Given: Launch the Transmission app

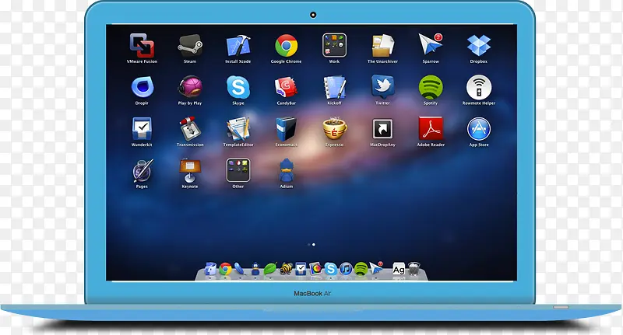Looking at the screenshot, I should pyautogui.click(x=190, y=129).
